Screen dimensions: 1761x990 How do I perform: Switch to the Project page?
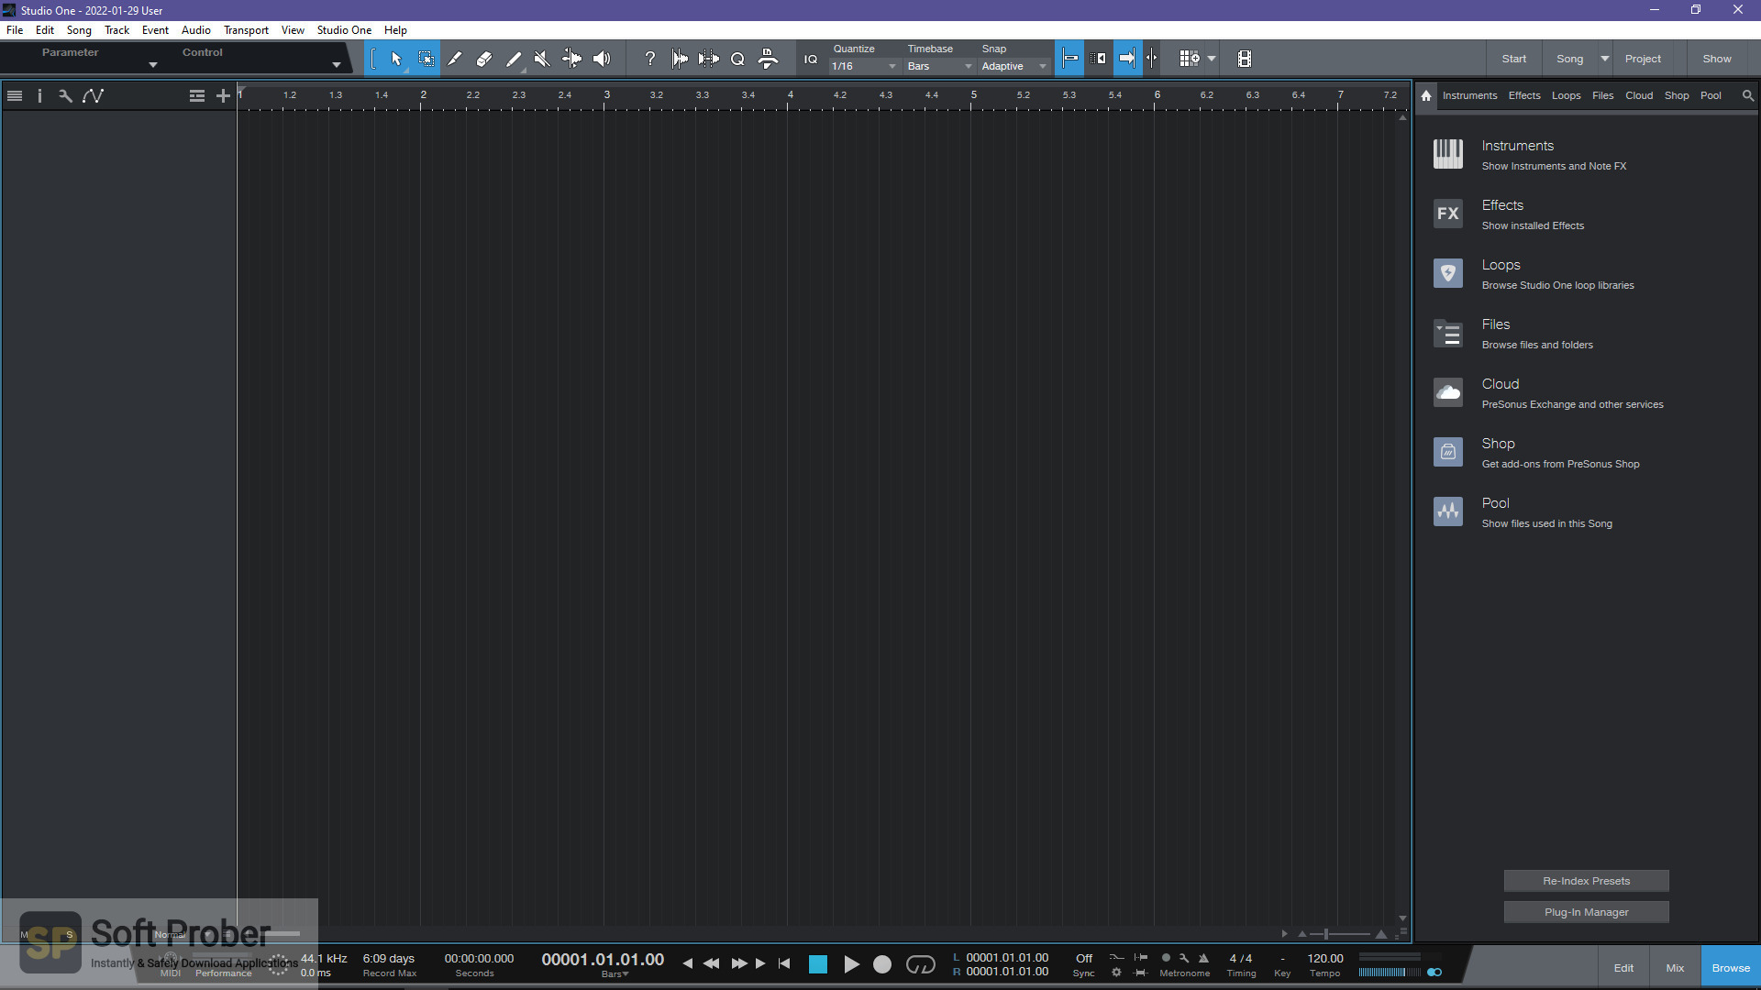tap(1643, 59)
